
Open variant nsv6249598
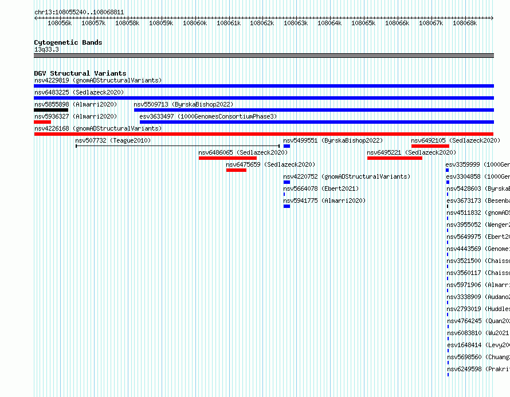click(x=478, y=369)
